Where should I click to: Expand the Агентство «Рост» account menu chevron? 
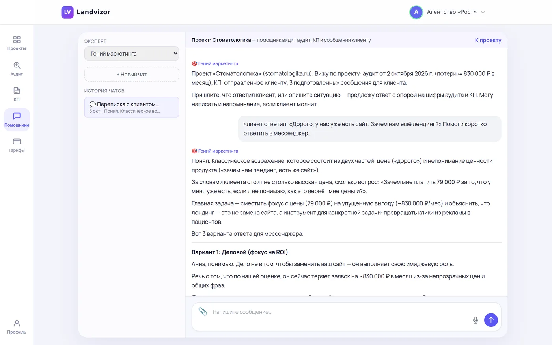pos(483,12)
